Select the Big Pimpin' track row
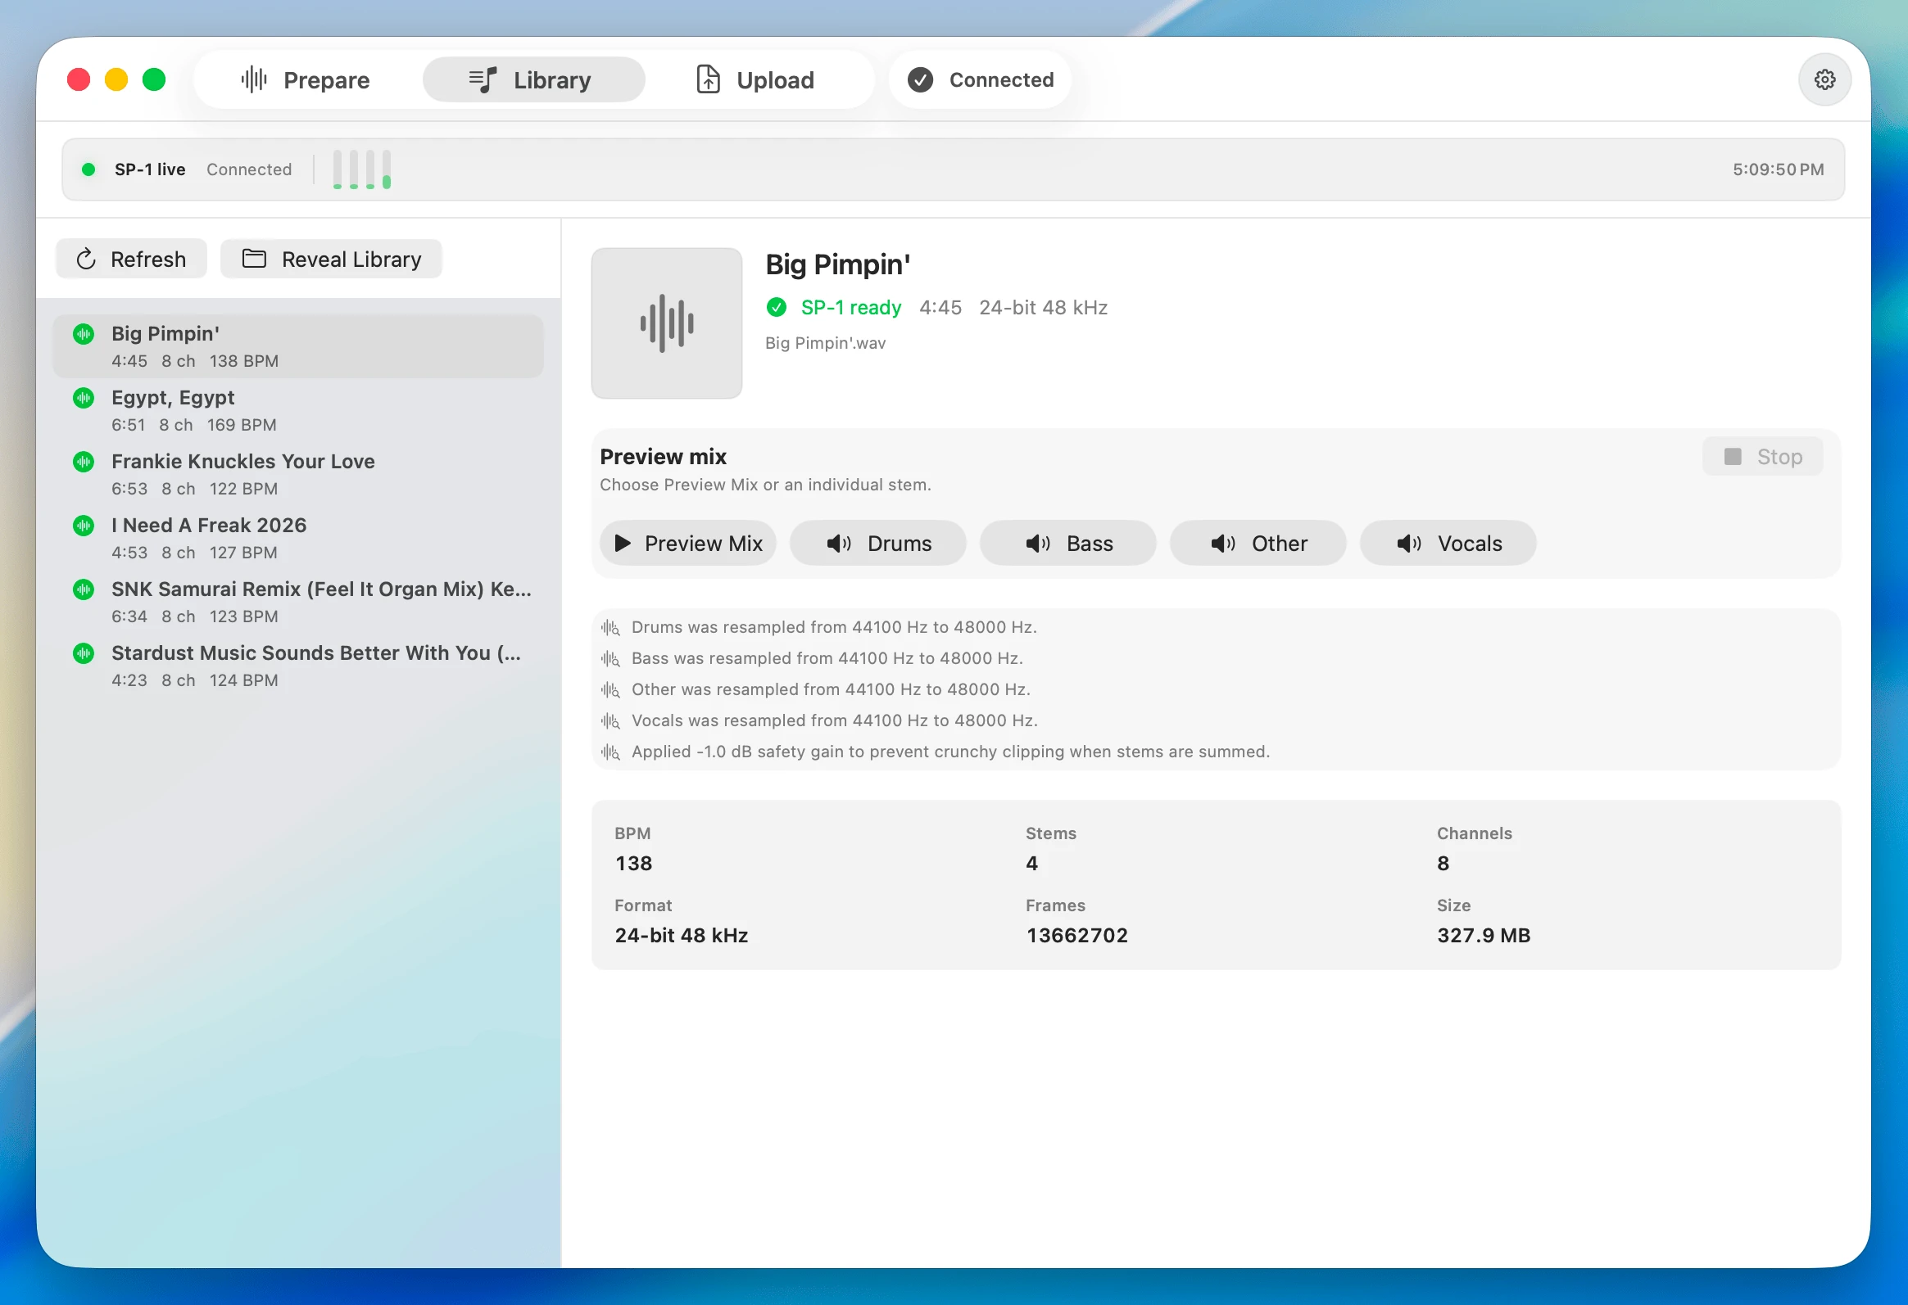 pos(298,346)
